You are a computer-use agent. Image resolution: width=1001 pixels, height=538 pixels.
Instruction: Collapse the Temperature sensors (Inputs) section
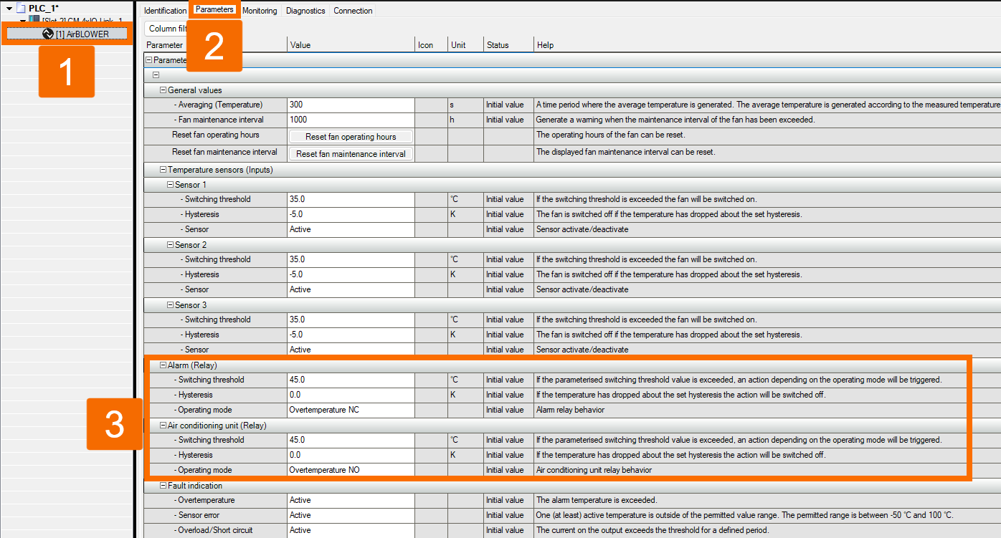[163, 170]
